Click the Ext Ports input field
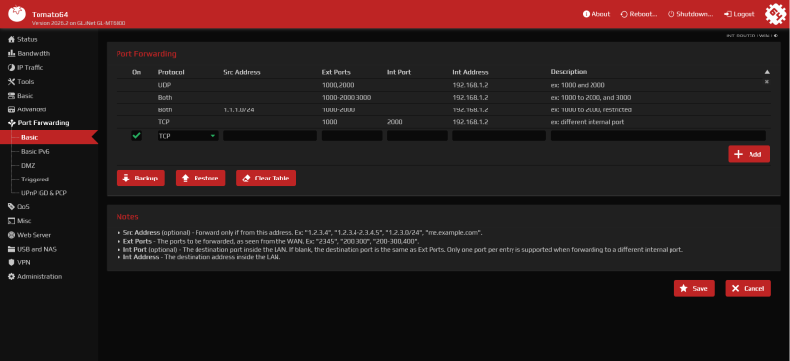The height and width of the screenshot is (361, 790). pyautogui.click(x=353, y=136)
